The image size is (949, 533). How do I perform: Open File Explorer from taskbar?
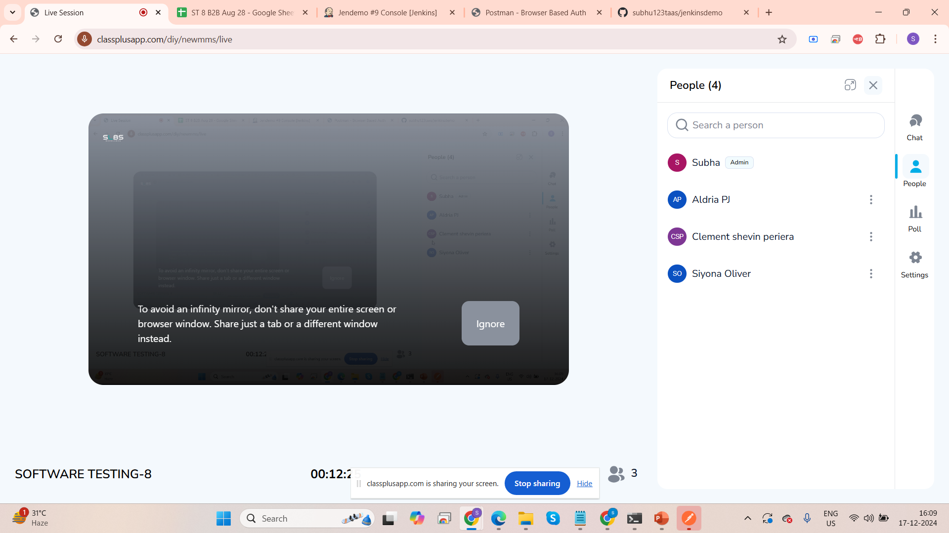coord(525,519)
